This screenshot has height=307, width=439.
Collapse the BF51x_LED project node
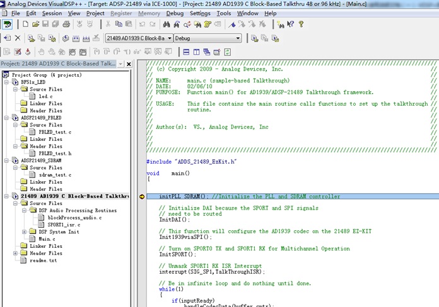tap(6, 82)
